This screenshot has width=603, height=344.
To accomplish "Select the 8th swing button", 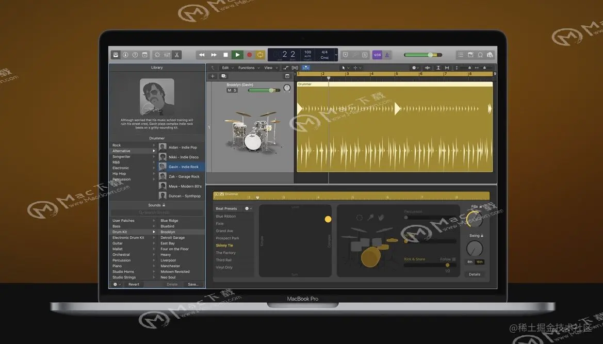I will [x=470, y=262].
